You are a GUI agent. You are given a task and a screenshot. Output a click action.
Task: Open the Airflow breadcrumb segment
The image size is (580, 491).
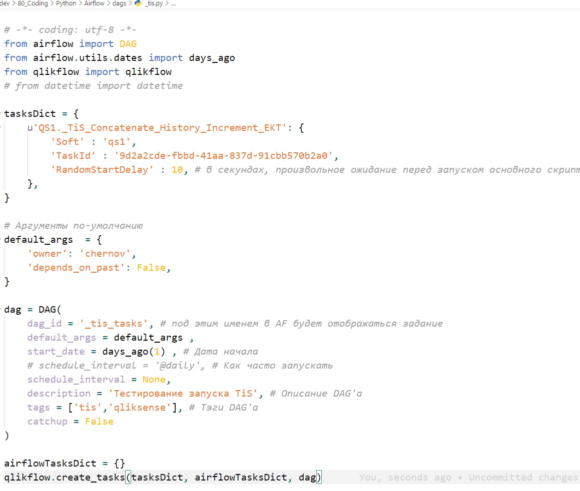94,3
